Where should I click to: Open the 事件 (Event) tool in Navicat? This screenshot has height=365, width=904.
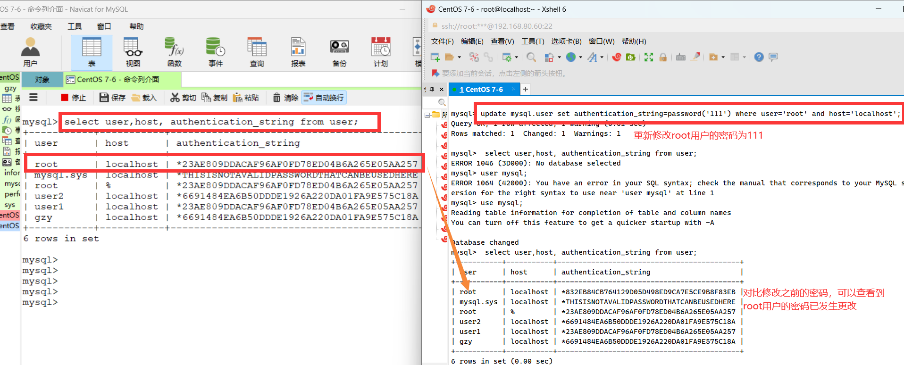(216, 52)
